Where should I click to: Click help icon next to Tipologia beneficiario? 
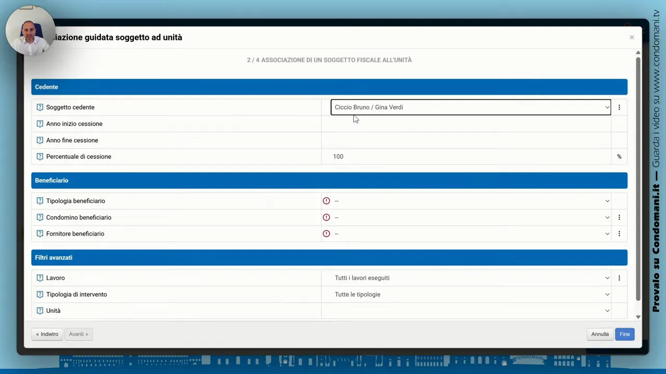tap(40, 201)
